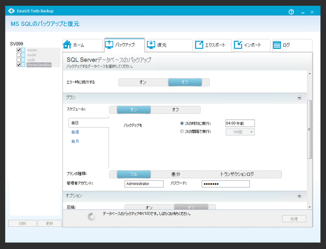Choose 差分 plan type
The height and width of the screenshot is (249, 326).
tap(175, 174)
